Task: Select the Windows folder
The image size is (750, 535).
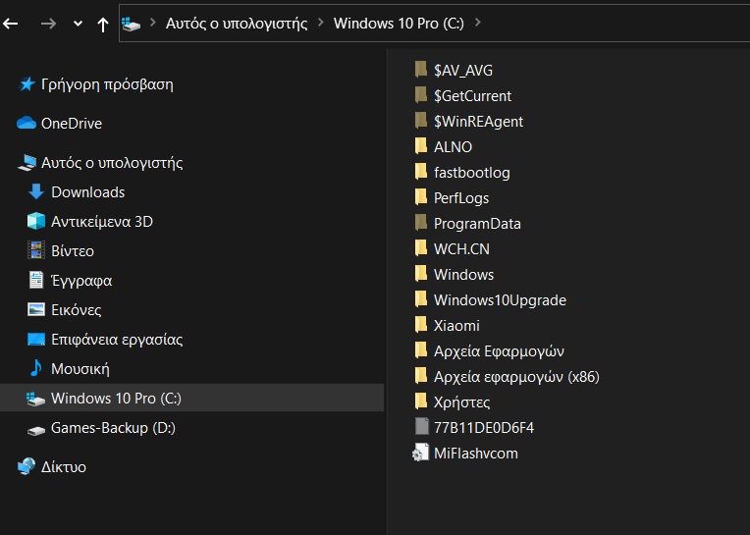Action: 463,275
